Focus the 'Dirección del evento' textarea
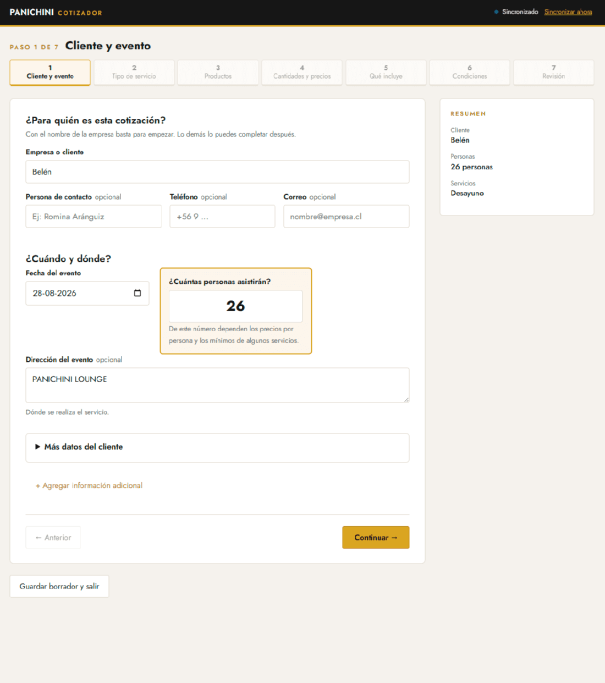 [217, 385]
